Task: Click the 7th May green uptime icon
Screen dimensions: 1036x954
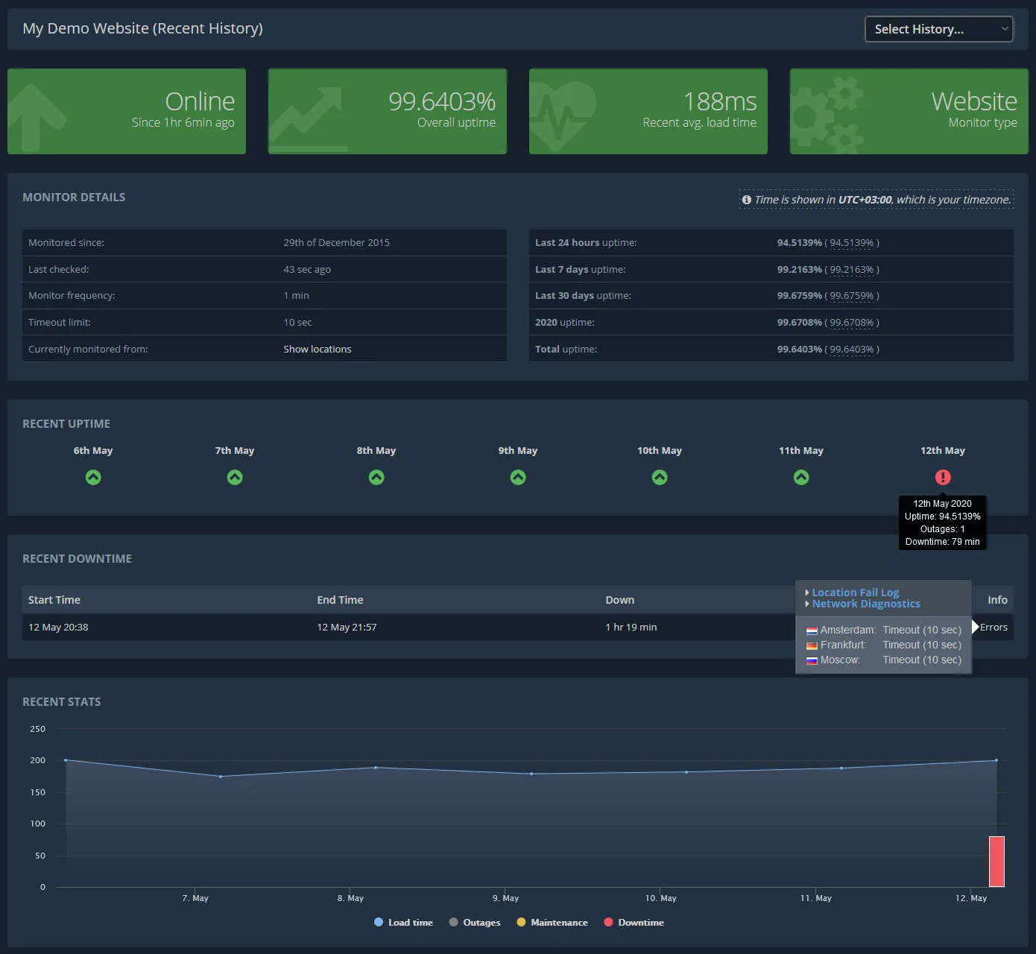Action: coord(235,477)
